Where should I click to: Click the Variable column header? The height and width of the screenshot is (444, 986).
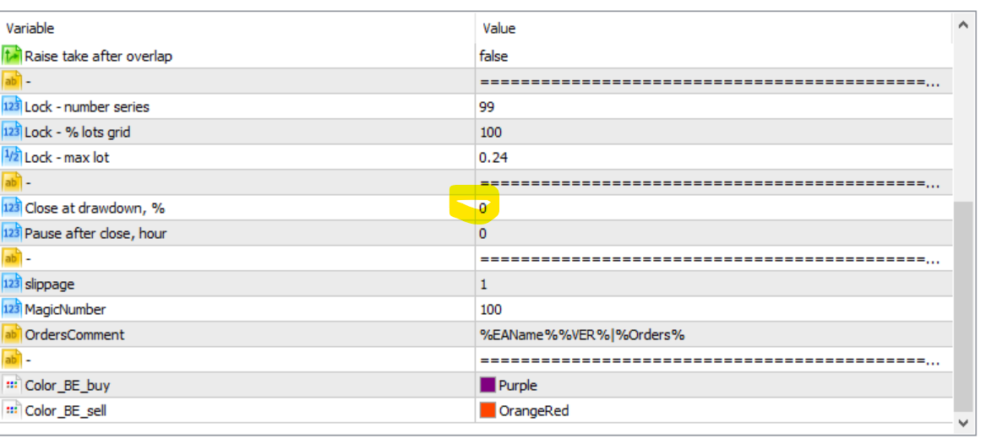[x=30, y=29]
